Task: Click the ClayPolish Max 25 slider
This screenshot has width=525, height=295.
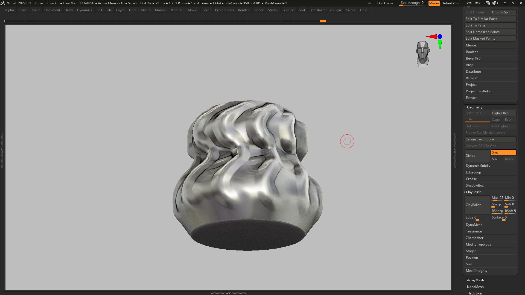Action: point(497,198)
